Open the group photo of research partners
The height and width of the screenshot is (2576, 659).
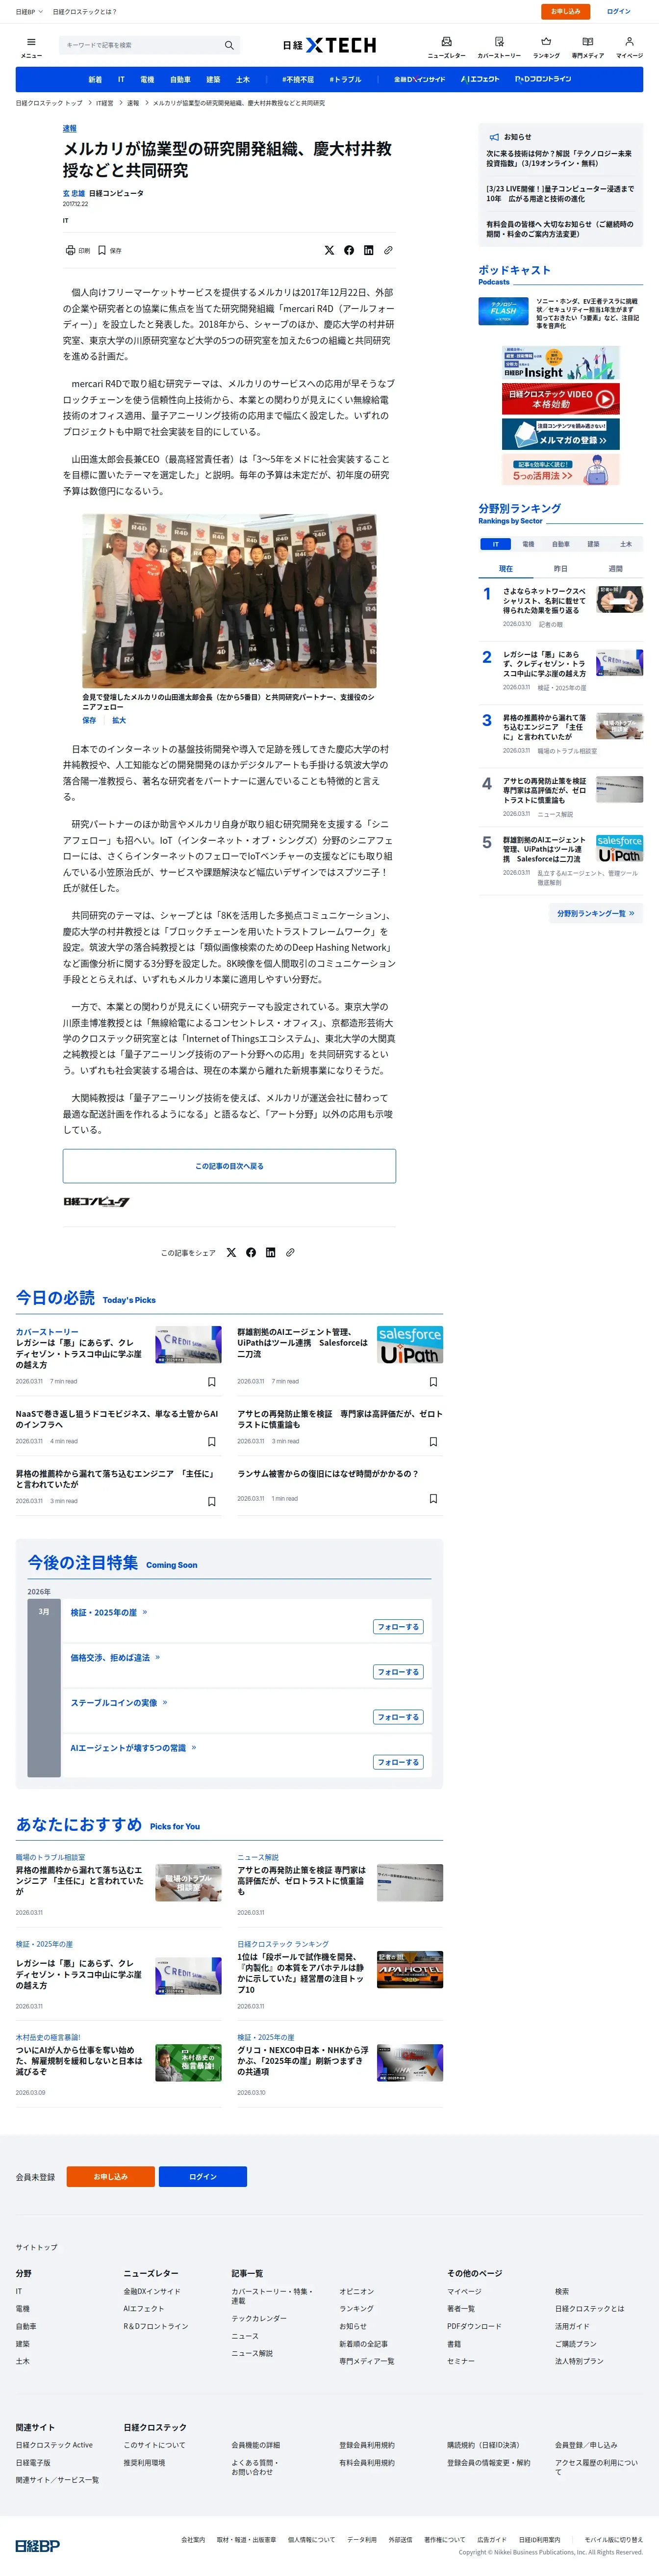coord(229,600)
